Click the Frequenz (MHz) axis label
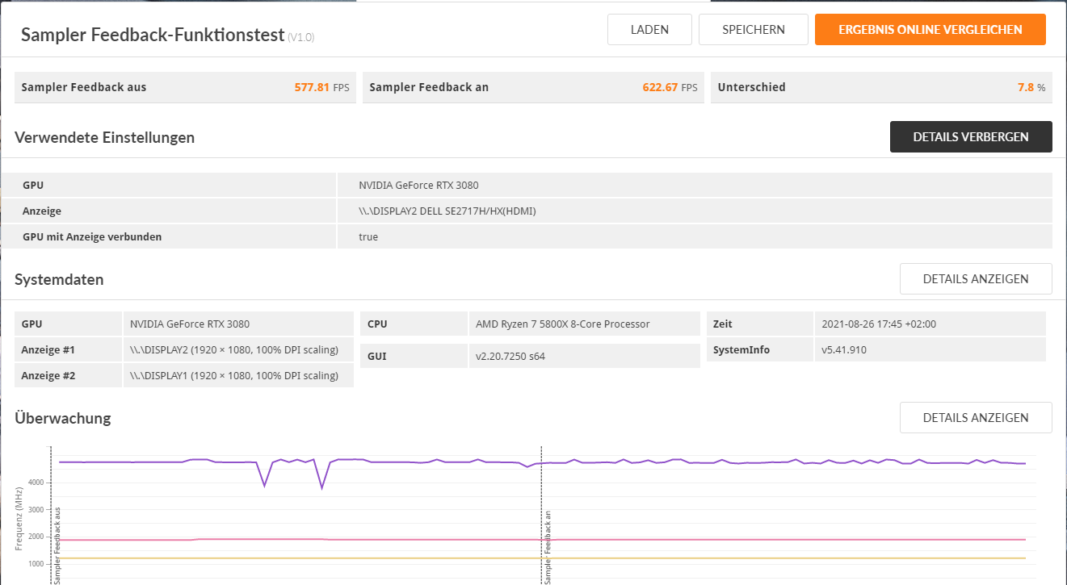Image resolution: width=1067 pixels, height=585 pixels. [x=19, y=518]
